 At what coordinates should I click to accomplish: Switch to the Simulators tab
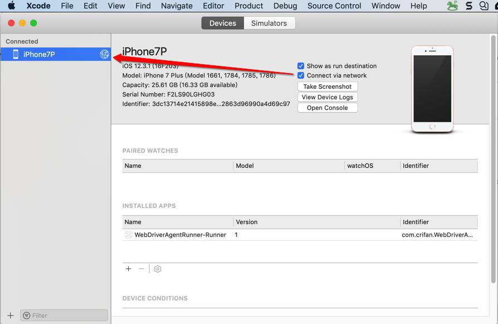(x=269, y=23)
